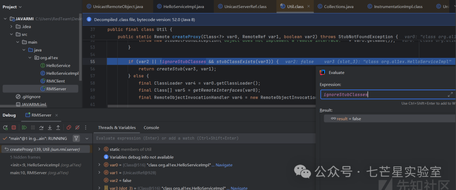
Task: Collapse the JAVARMI project root
Action: click(x=5, y=19)
